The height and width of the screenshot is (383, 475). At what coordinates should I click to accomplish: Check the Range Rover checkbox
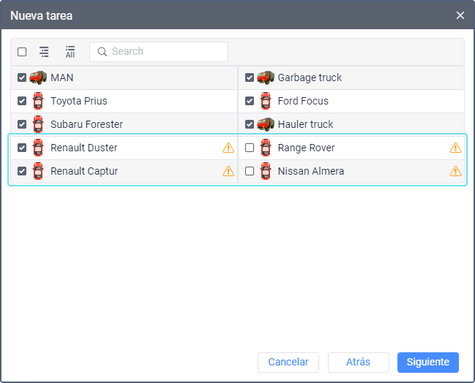(250, 148)
